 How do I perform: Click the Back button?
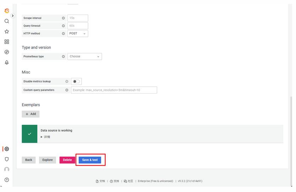tap(29, 160)
